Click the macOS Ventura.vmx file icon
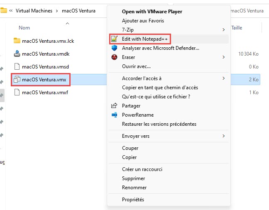 17,79
